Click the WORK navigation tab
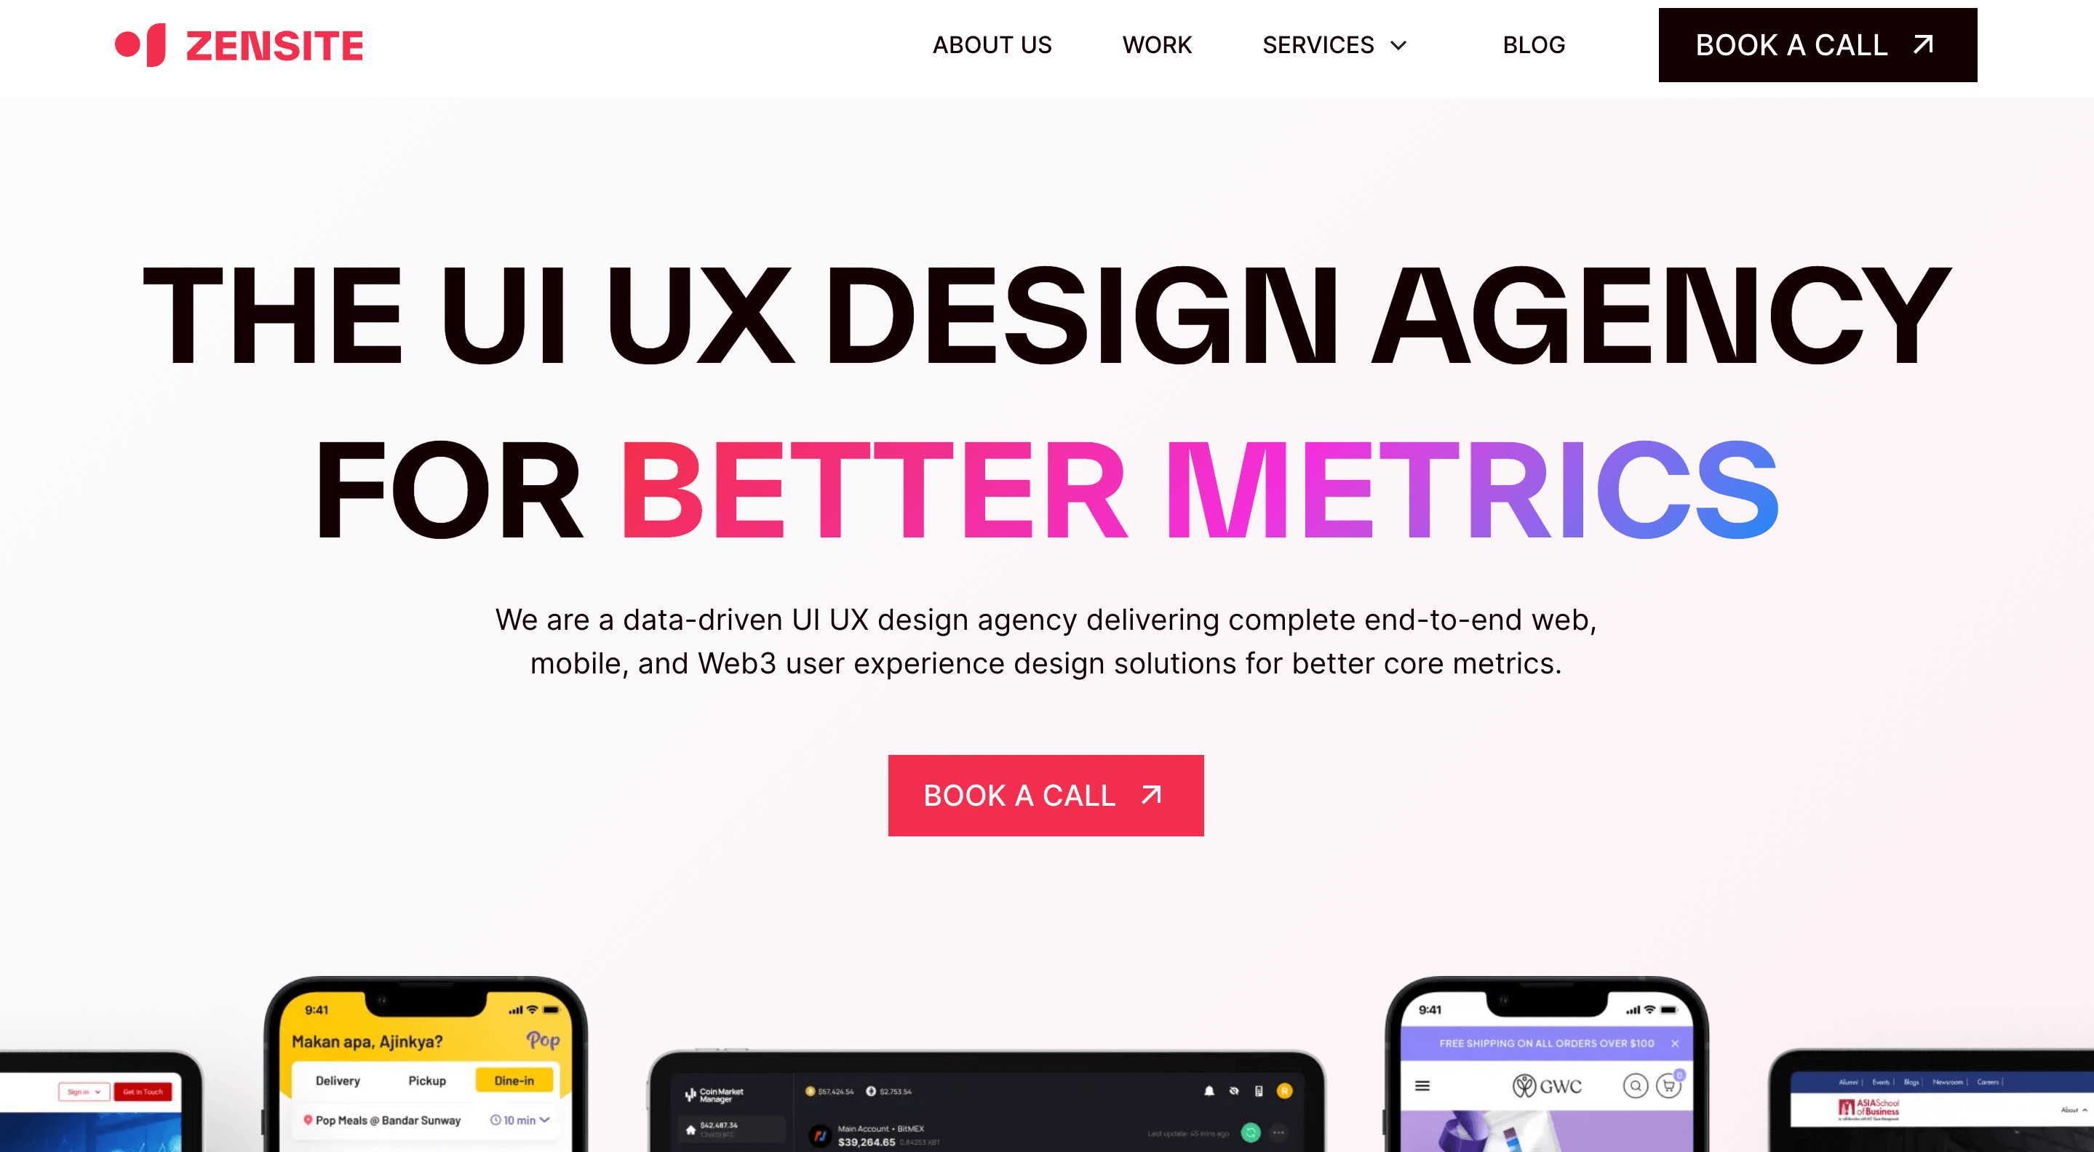The image size is (2094, 1152). (x=1158, y=45)
